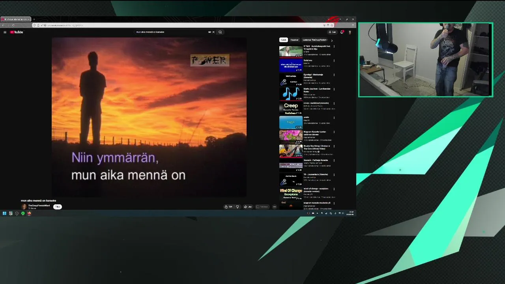Viewport: 505px width, 284px height.
Task: Select the Lataamat TheCrazyFinnishMan chip
Action: [315, 40]
